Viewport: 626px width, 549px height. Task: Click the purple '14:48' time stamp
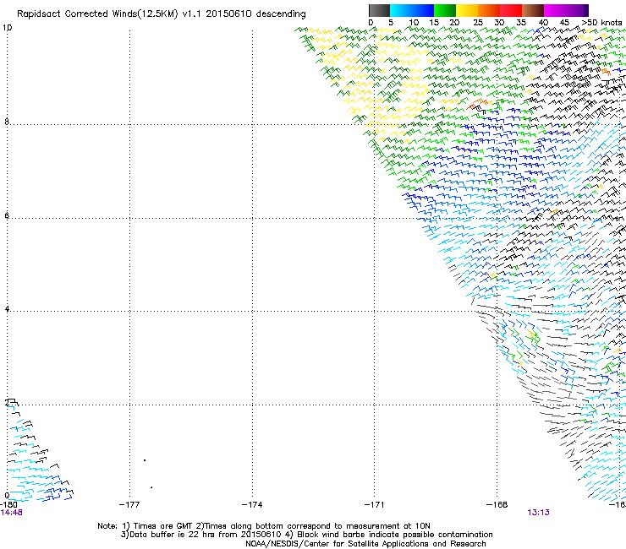[x=11, y=513]
